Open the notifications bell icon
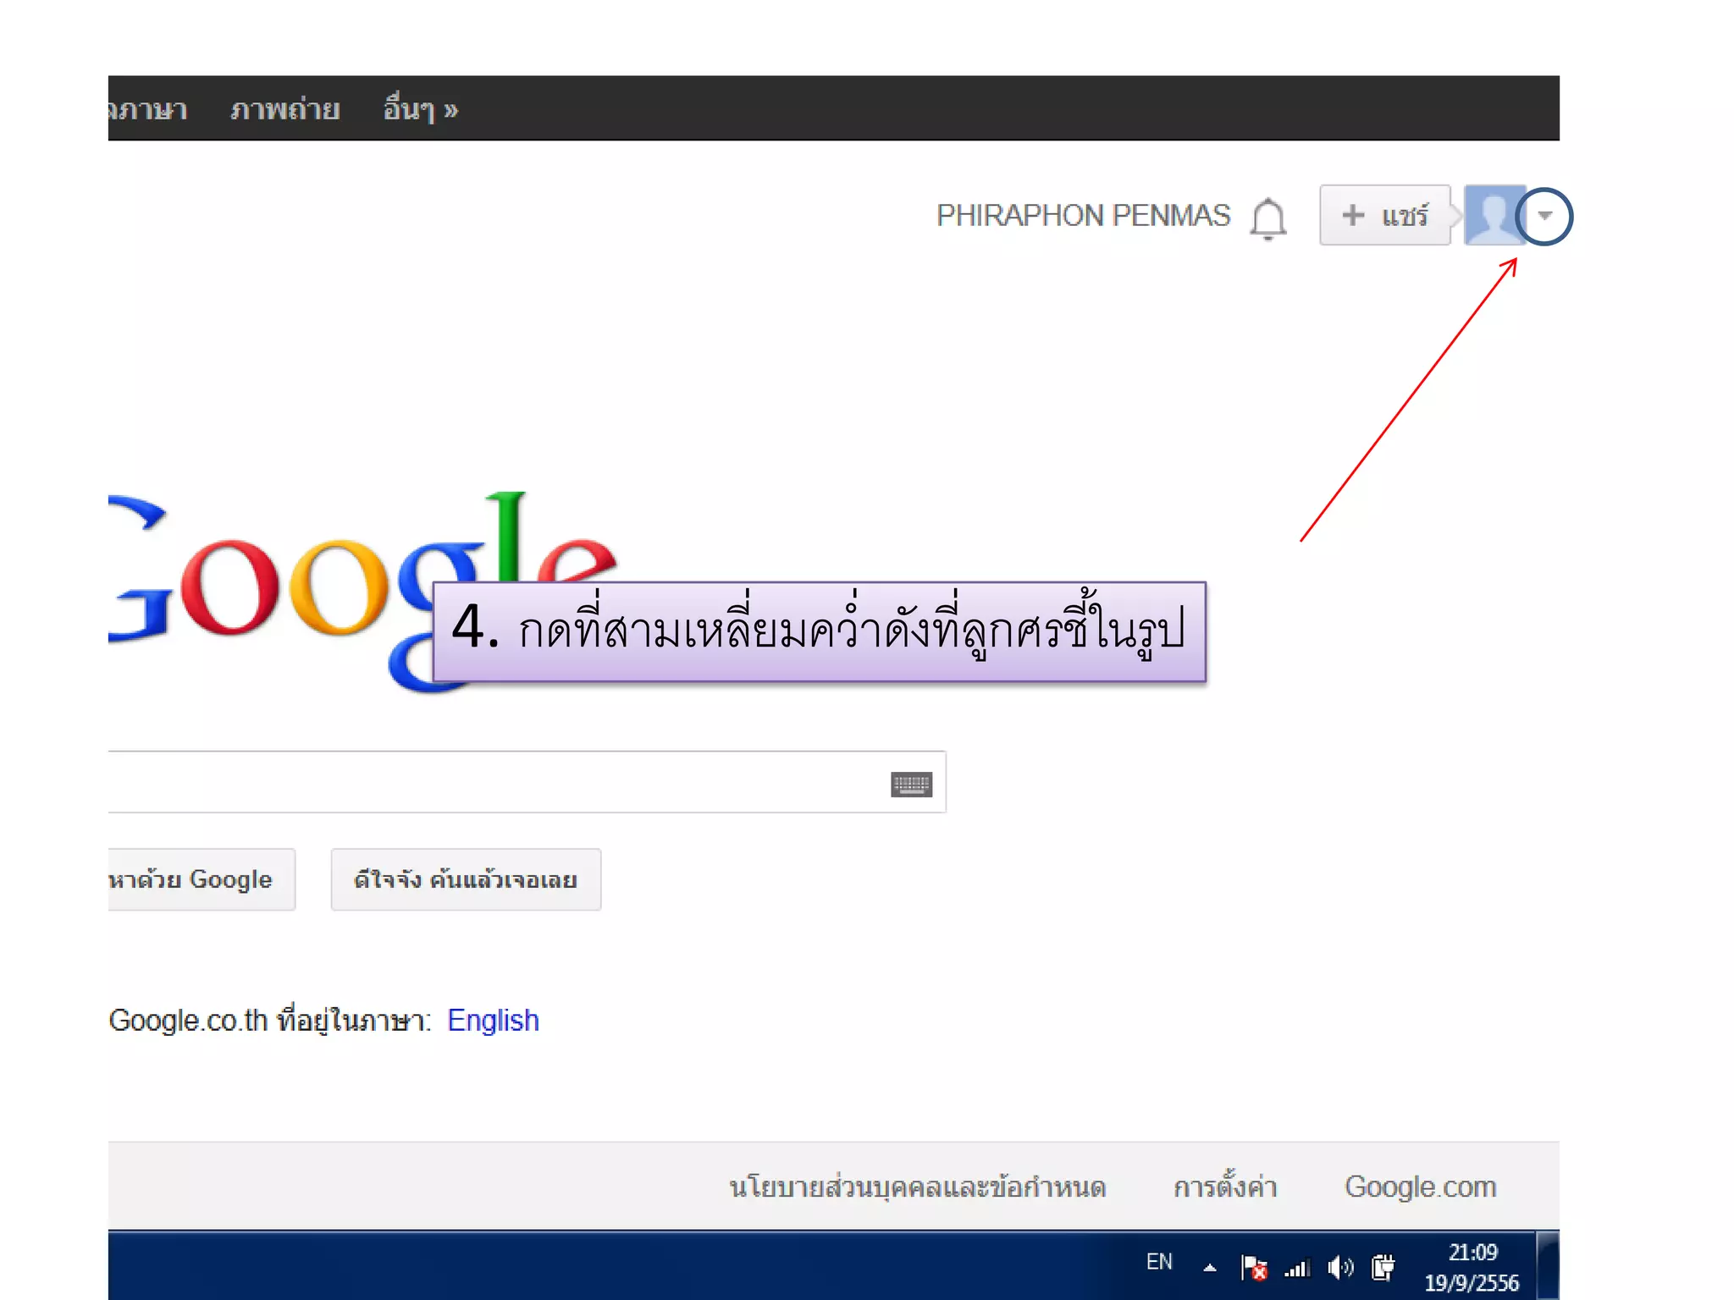The width and height of the screenshot is (1734, 1300). (x=1267, y=218)
